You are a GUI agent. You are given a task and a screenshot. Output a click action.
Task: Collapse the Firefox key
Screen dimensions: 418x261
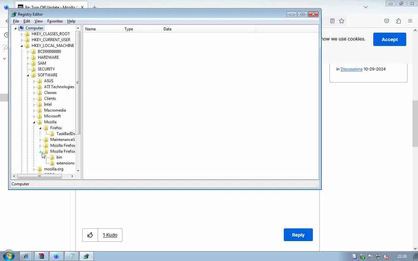point(40,128)
